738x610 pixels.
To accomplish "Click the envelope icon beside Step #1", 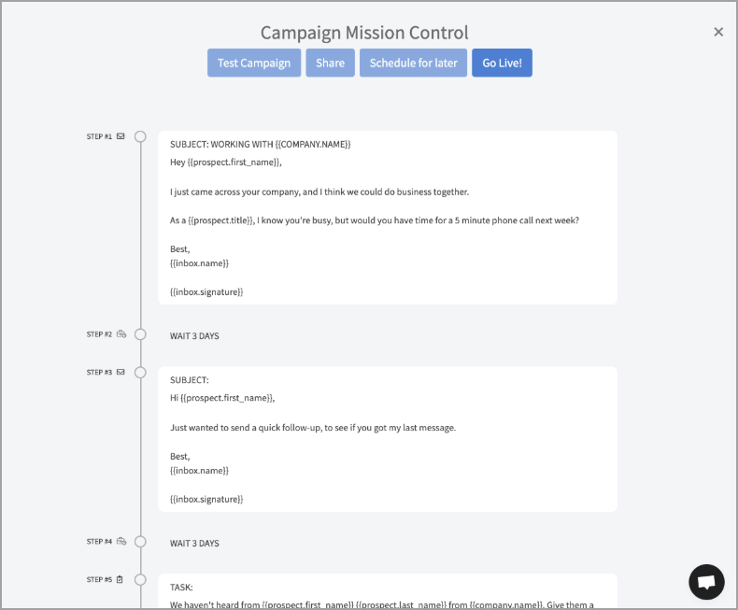I will click(x=121, y=136).
